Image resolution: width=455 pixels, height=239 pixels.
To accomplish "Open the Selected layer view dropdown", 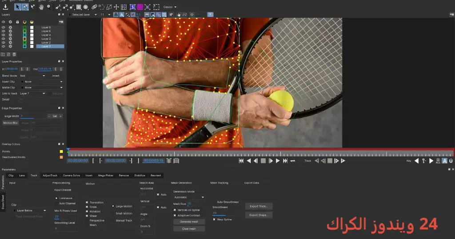I will pyautogui.click(x=83, y=15).
